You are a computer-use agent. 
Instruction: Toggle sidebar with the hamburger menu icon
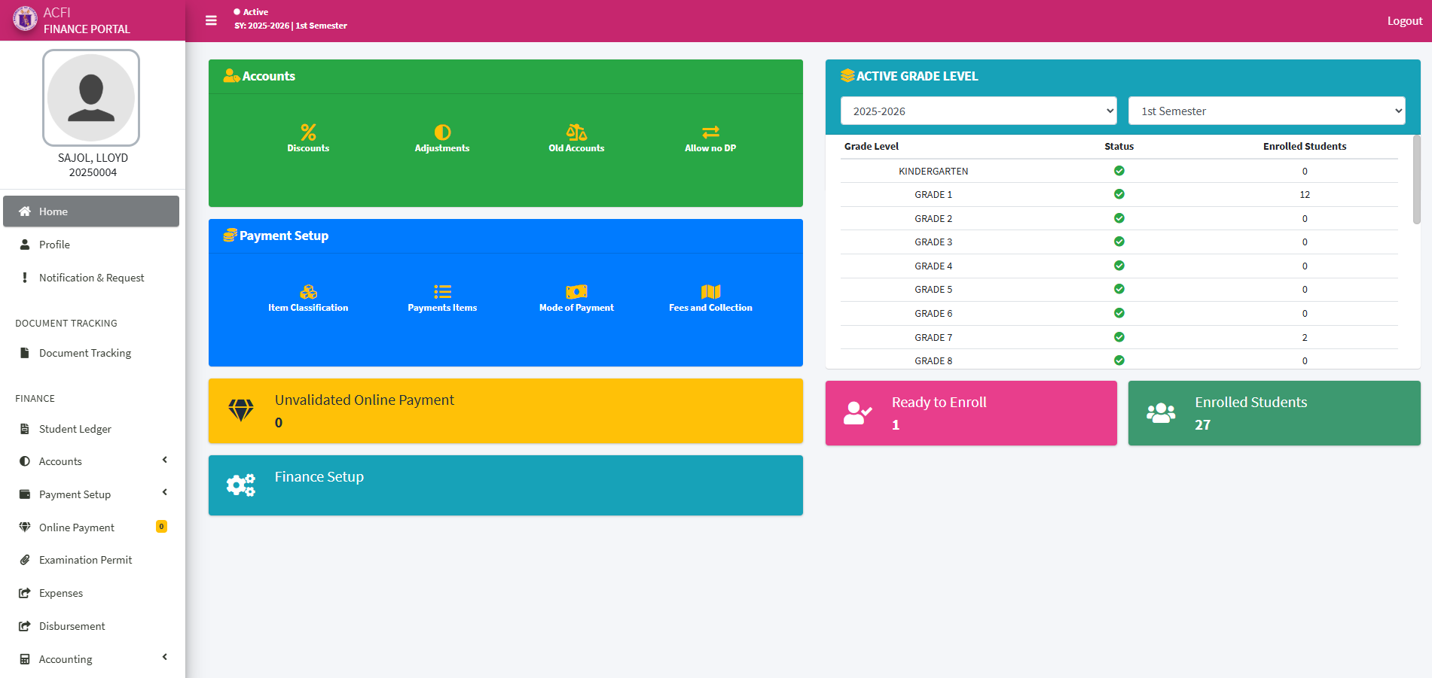211,20
